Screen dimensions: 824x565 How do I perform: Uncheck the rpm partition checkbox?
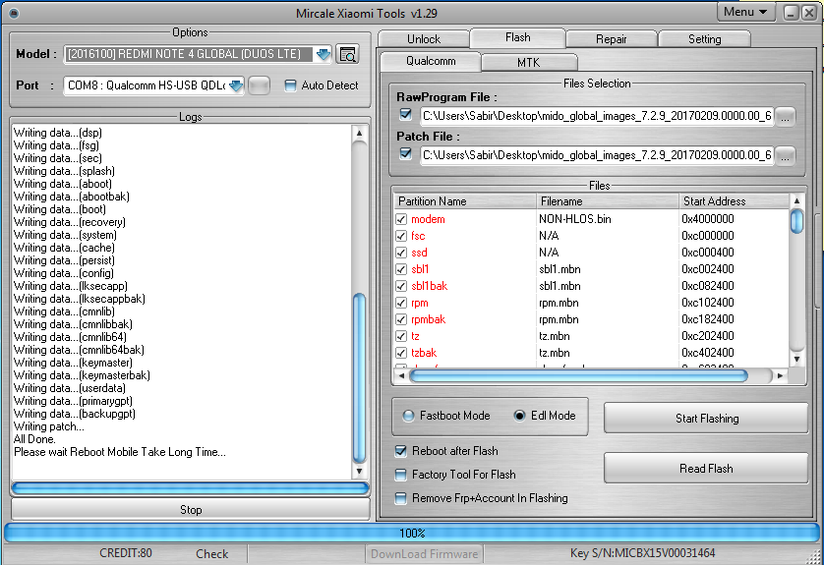point(401,303)
